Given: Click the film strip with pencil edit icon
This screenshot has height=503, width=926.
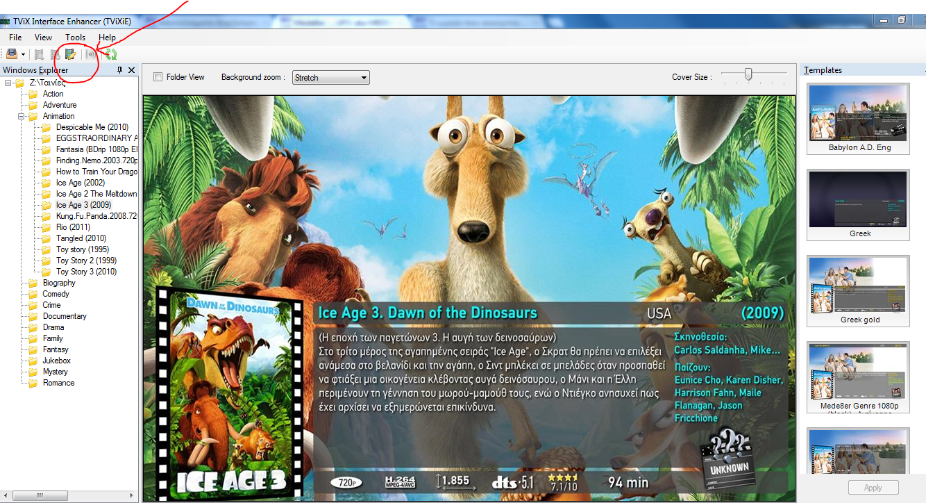Looking at the screenshot, I should [x=70, y=54].
